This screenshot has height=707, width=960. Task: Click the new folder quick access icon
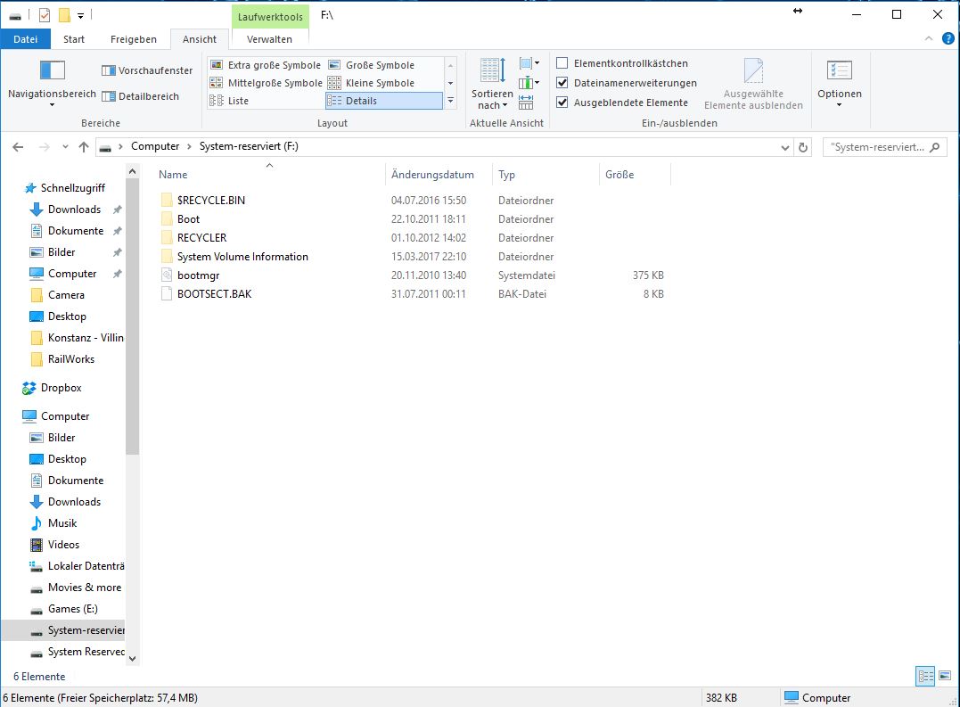pos(63,15)
